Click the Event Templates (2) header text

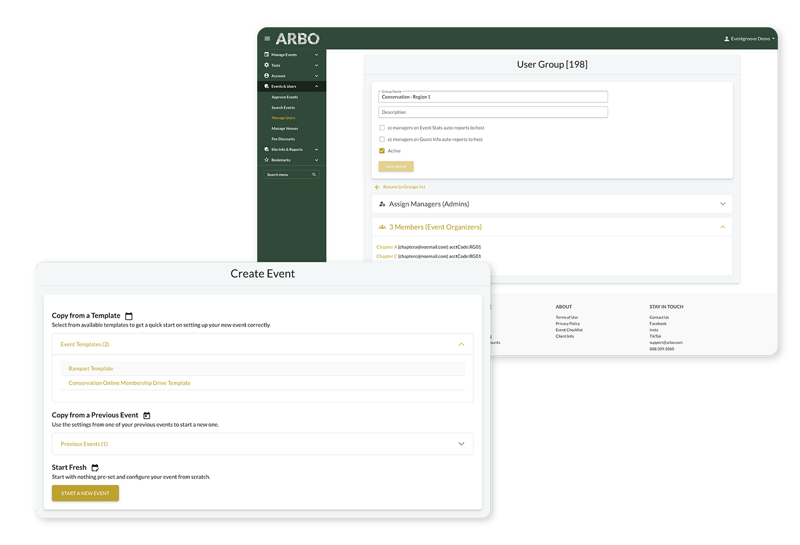click(85, 344)
